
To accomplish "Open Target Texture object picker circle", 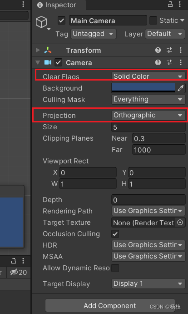I will pyautogui.click(x=180, y=223).
